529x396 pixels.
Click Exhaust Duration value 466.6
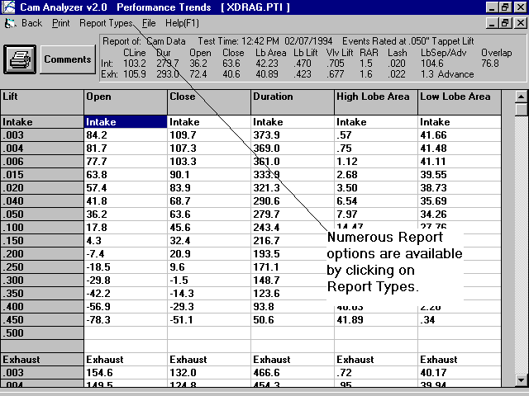point(293,373)
